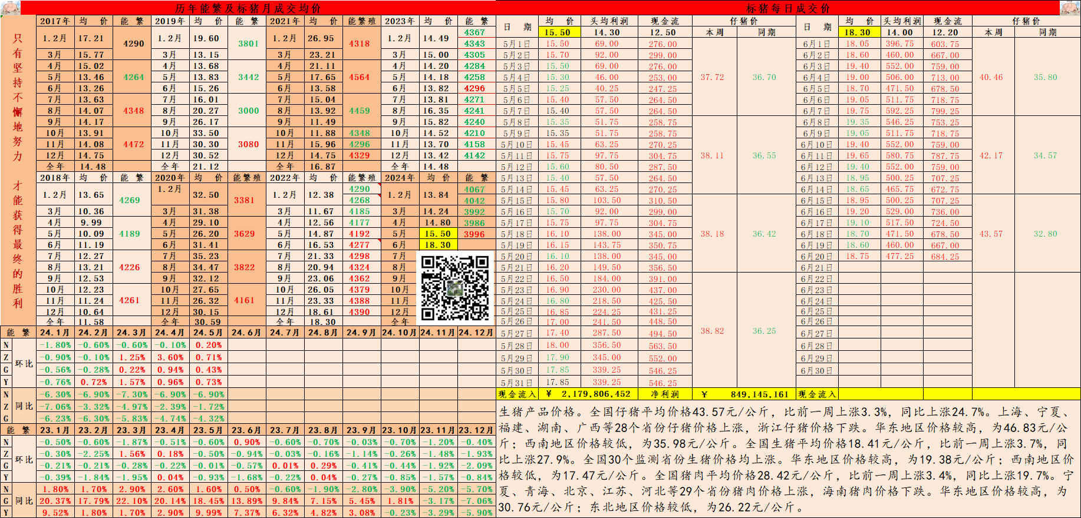The height and width of the screenshot is (518, 1081).
Task: Select the 净利润 label cell
Action: click(x=665, y=394)
